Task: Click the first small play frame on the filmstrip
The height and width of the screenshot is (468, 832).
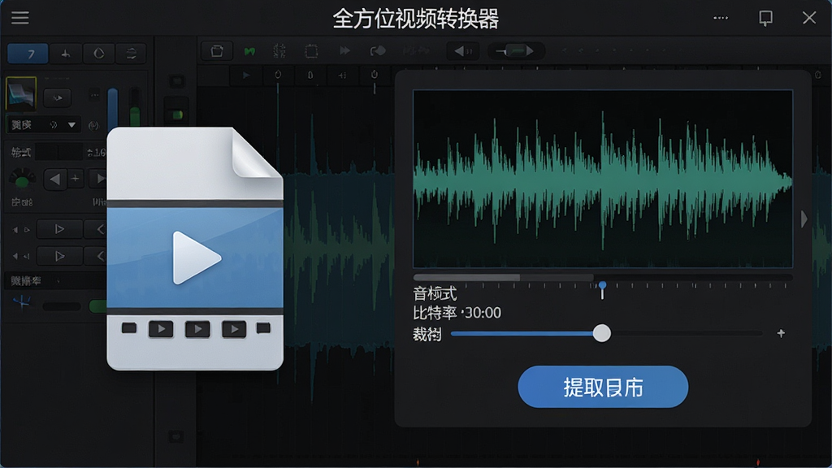Action: [x=161, y=329]
